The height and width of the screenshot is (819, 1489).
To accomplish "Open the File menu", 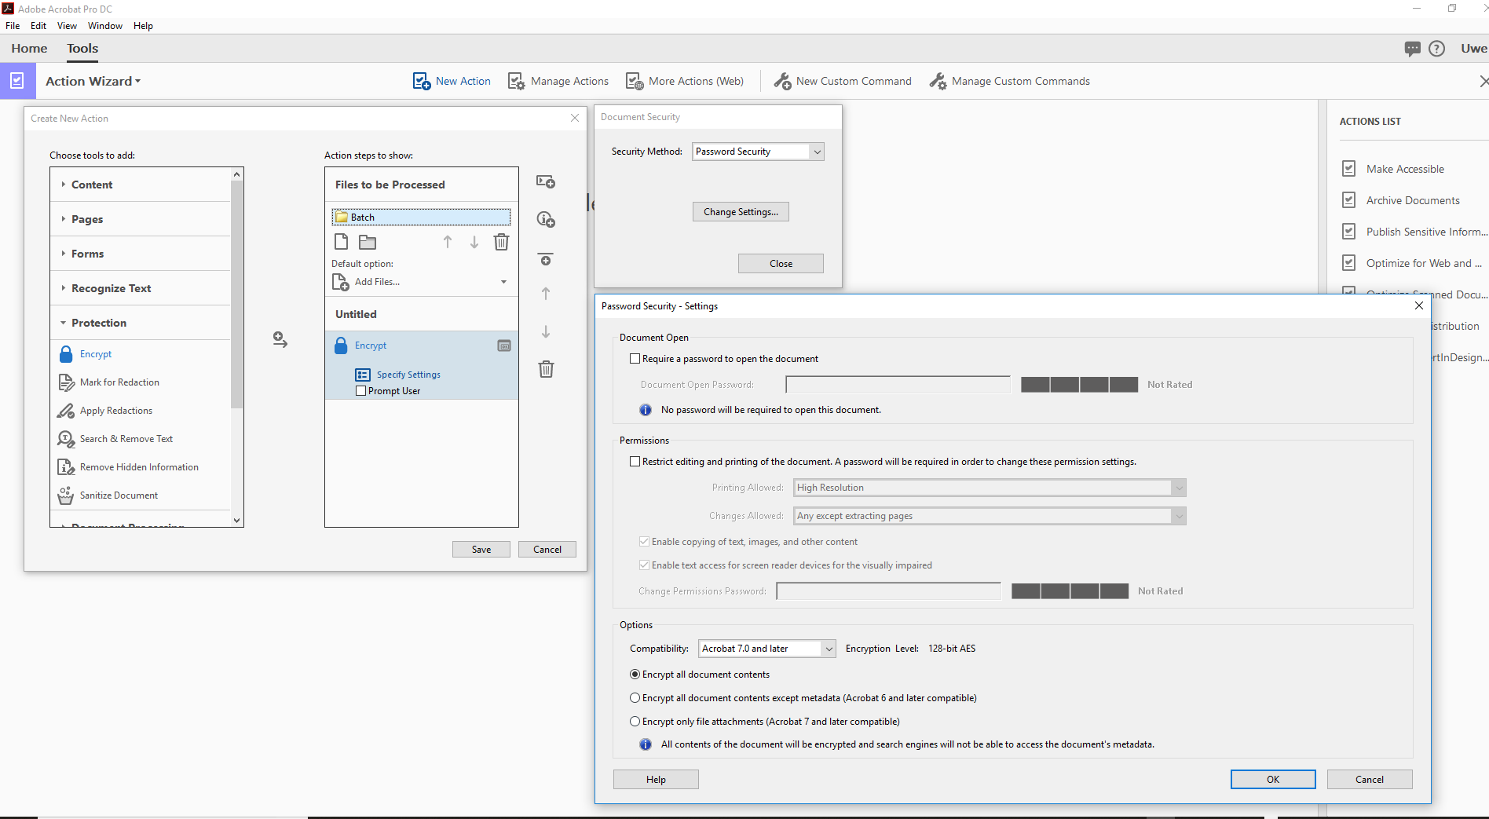I will click(x=13, y=26).
